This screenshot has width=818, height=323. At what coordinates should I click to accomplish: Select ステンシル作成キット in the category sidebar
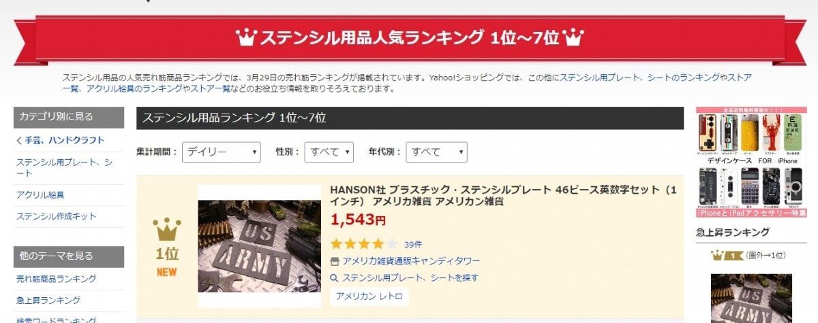[57, 216]
